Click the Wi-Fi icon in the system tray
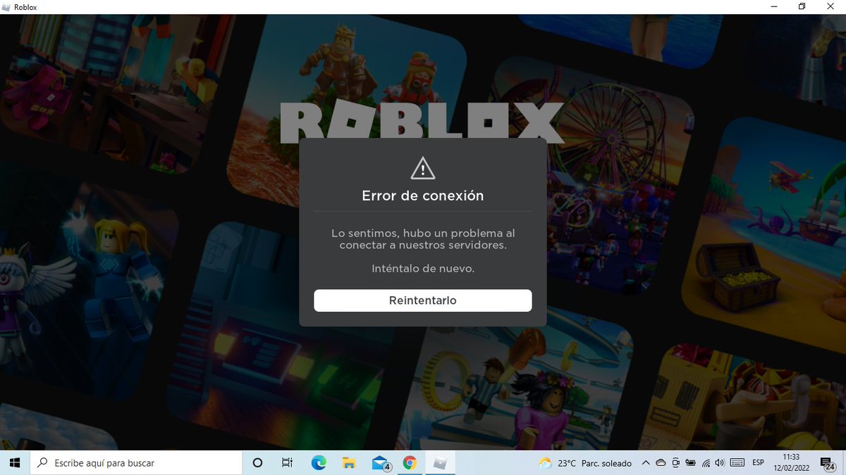The width and height of the screenshot is (846, 475). (706, 463)
